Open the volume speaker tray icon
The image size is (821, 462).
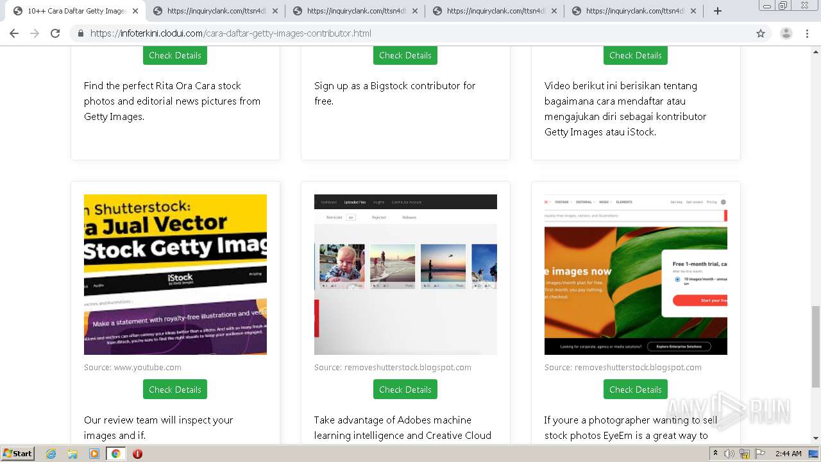coord(729,454)
